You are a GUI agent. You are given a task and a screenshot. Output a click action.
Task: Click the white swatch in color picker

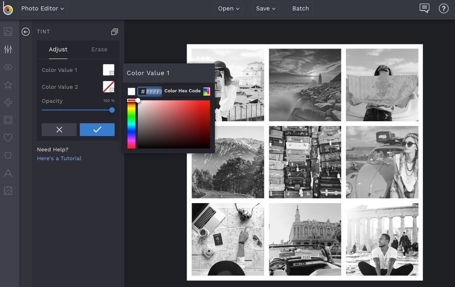point(132,92)
